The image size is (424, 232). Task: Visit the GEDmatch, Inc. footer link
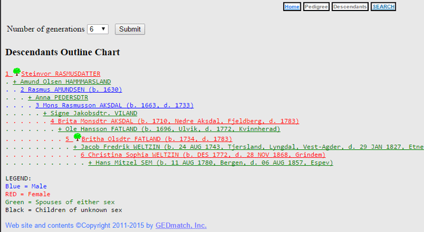point(181,226)
